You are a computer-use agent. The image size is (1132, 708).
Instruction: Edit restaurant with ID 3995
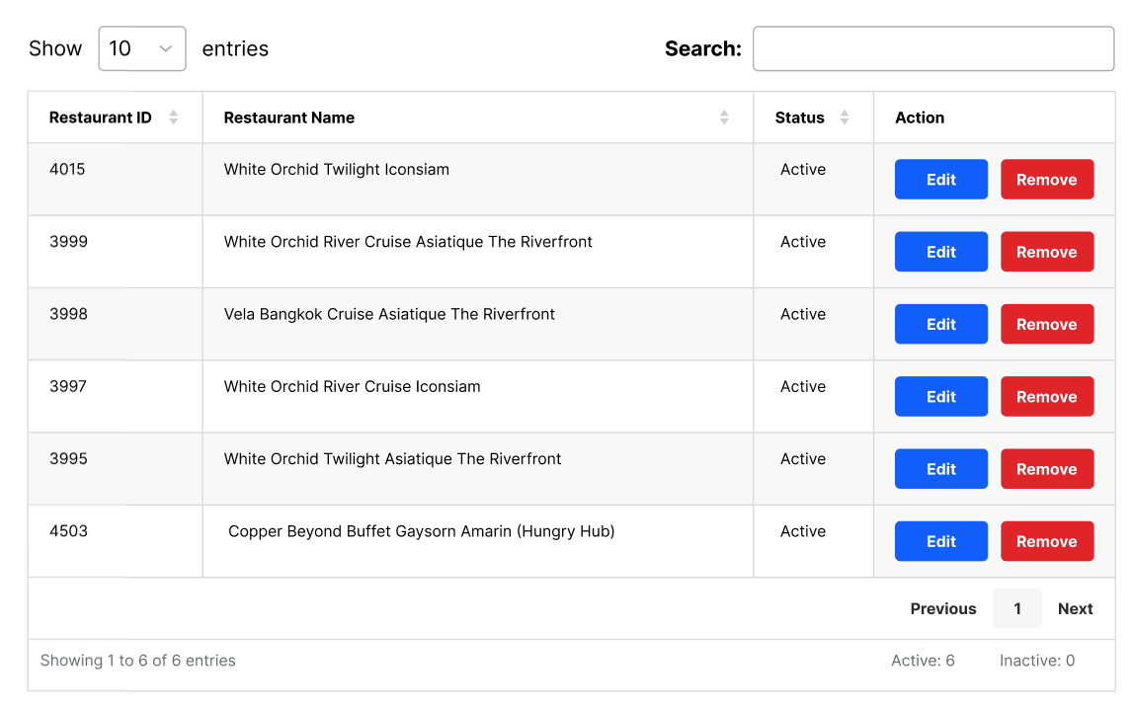coord(940,469)
